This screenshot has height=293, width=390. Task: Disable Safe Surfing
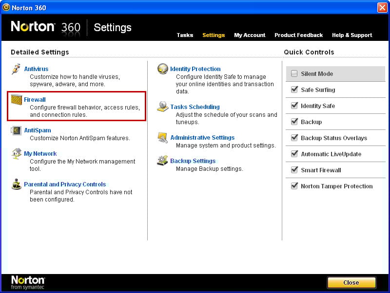pos(294,90)
